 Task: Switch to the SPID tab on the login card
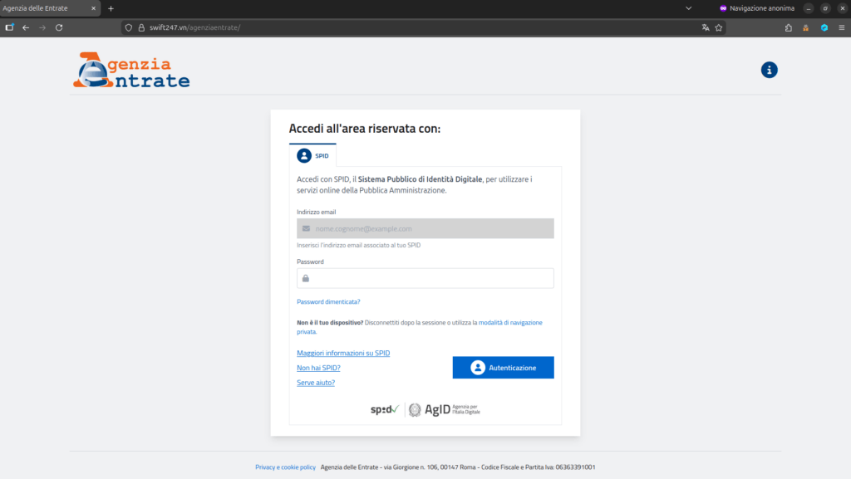tap(313, 155)
